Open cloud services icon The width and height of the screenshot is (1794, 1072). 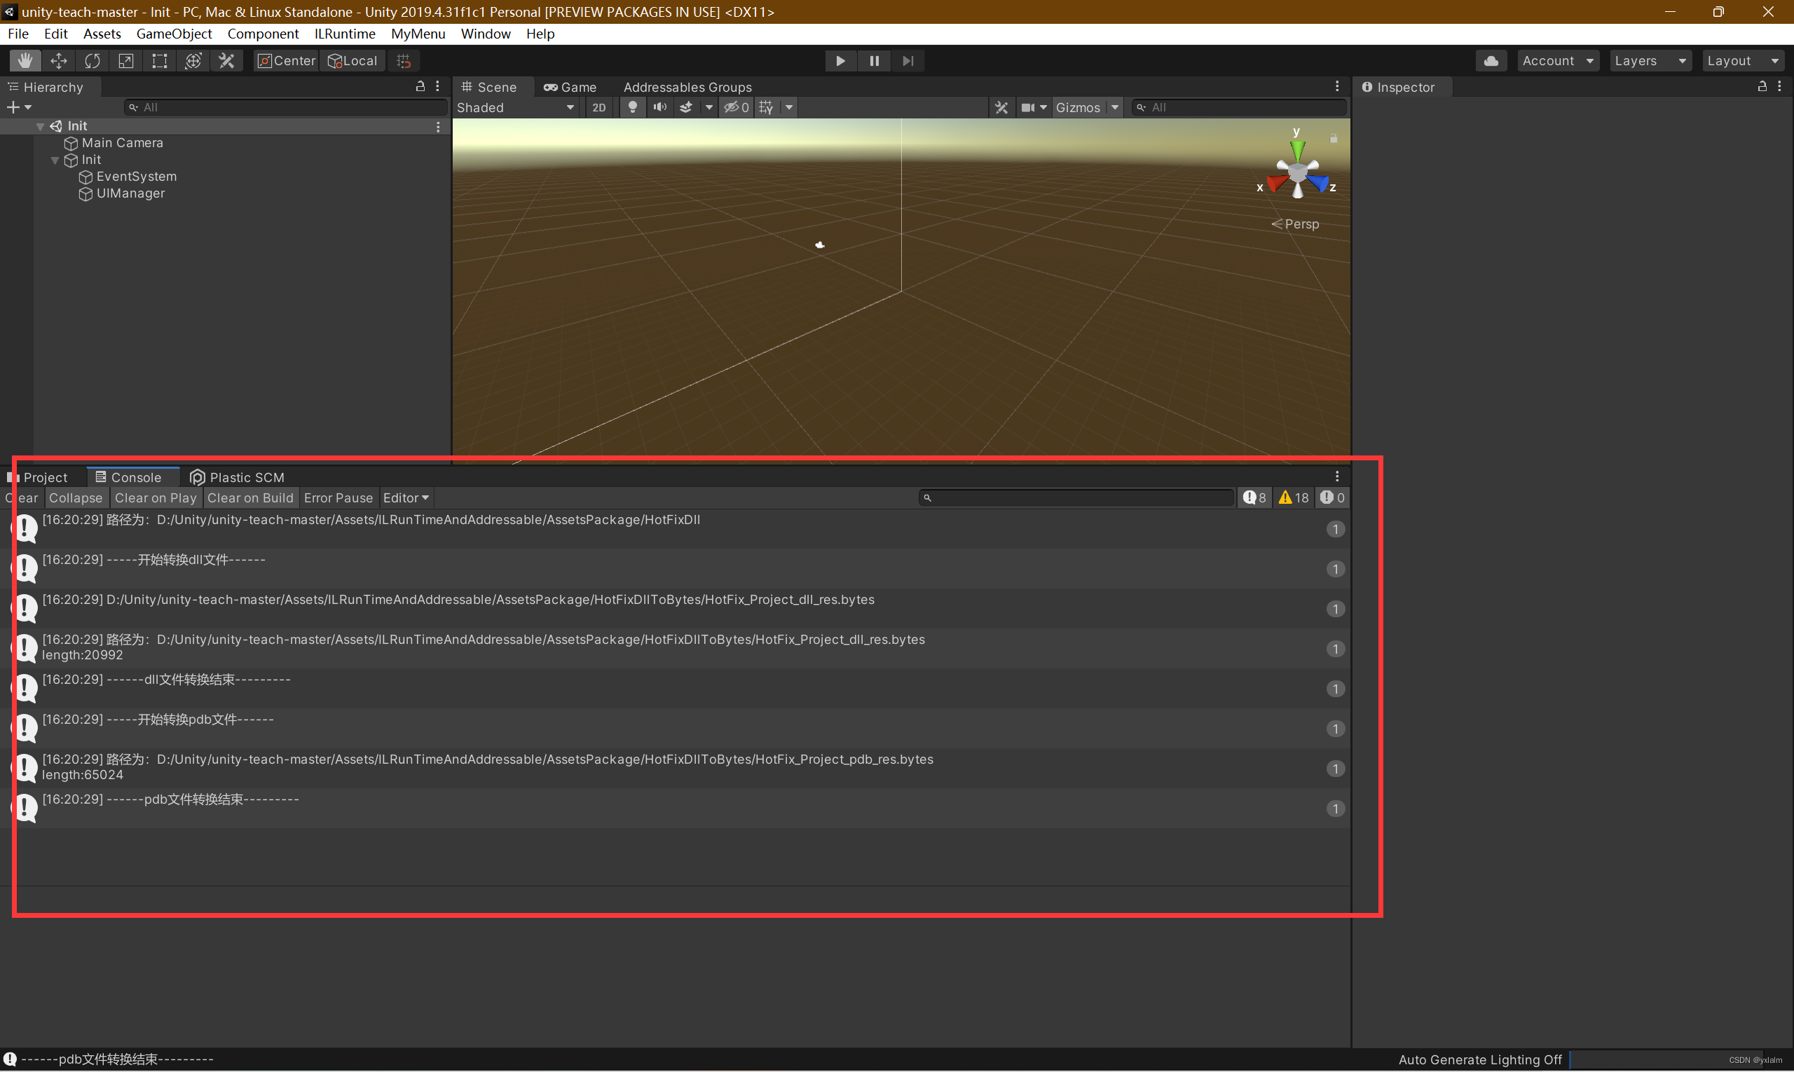tap(1491, 61)
